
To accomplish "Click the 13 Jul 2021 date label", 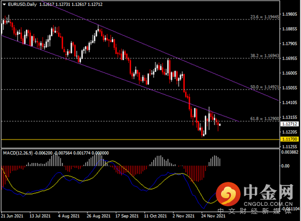I will tap(40, 216).
